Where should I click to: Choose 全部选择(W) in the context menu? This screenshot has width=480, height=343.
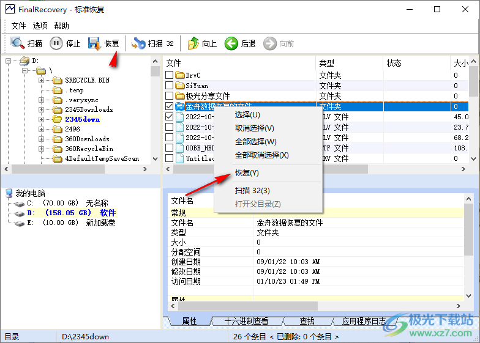click(x=268, y=142)
